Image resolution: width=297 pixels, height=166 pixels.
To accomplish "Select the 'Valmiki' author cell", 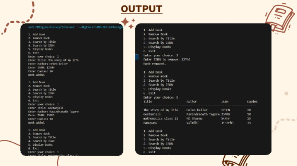I will point(193,123).
